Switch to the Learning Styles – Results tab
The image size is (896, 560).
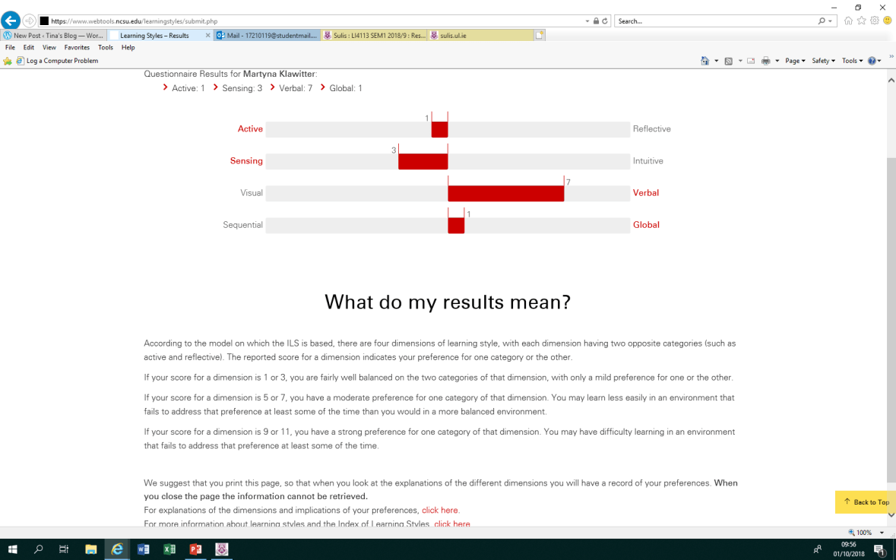tap(156, 34)
